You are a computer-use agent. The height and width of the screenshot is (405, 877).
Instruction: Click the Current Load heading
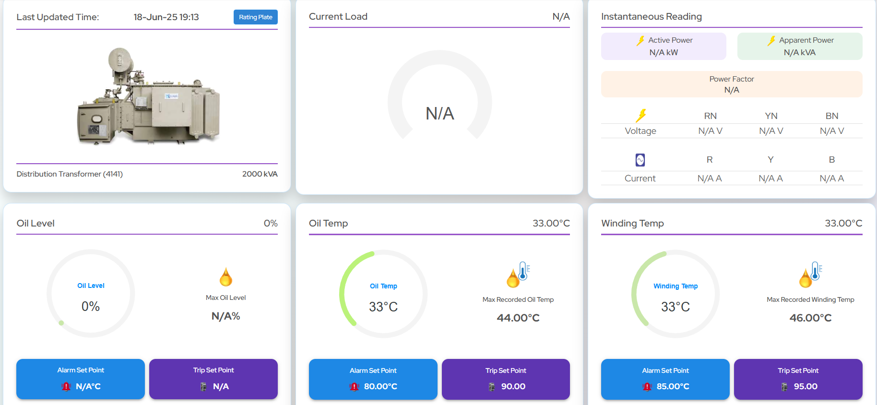tap(338, 16)
